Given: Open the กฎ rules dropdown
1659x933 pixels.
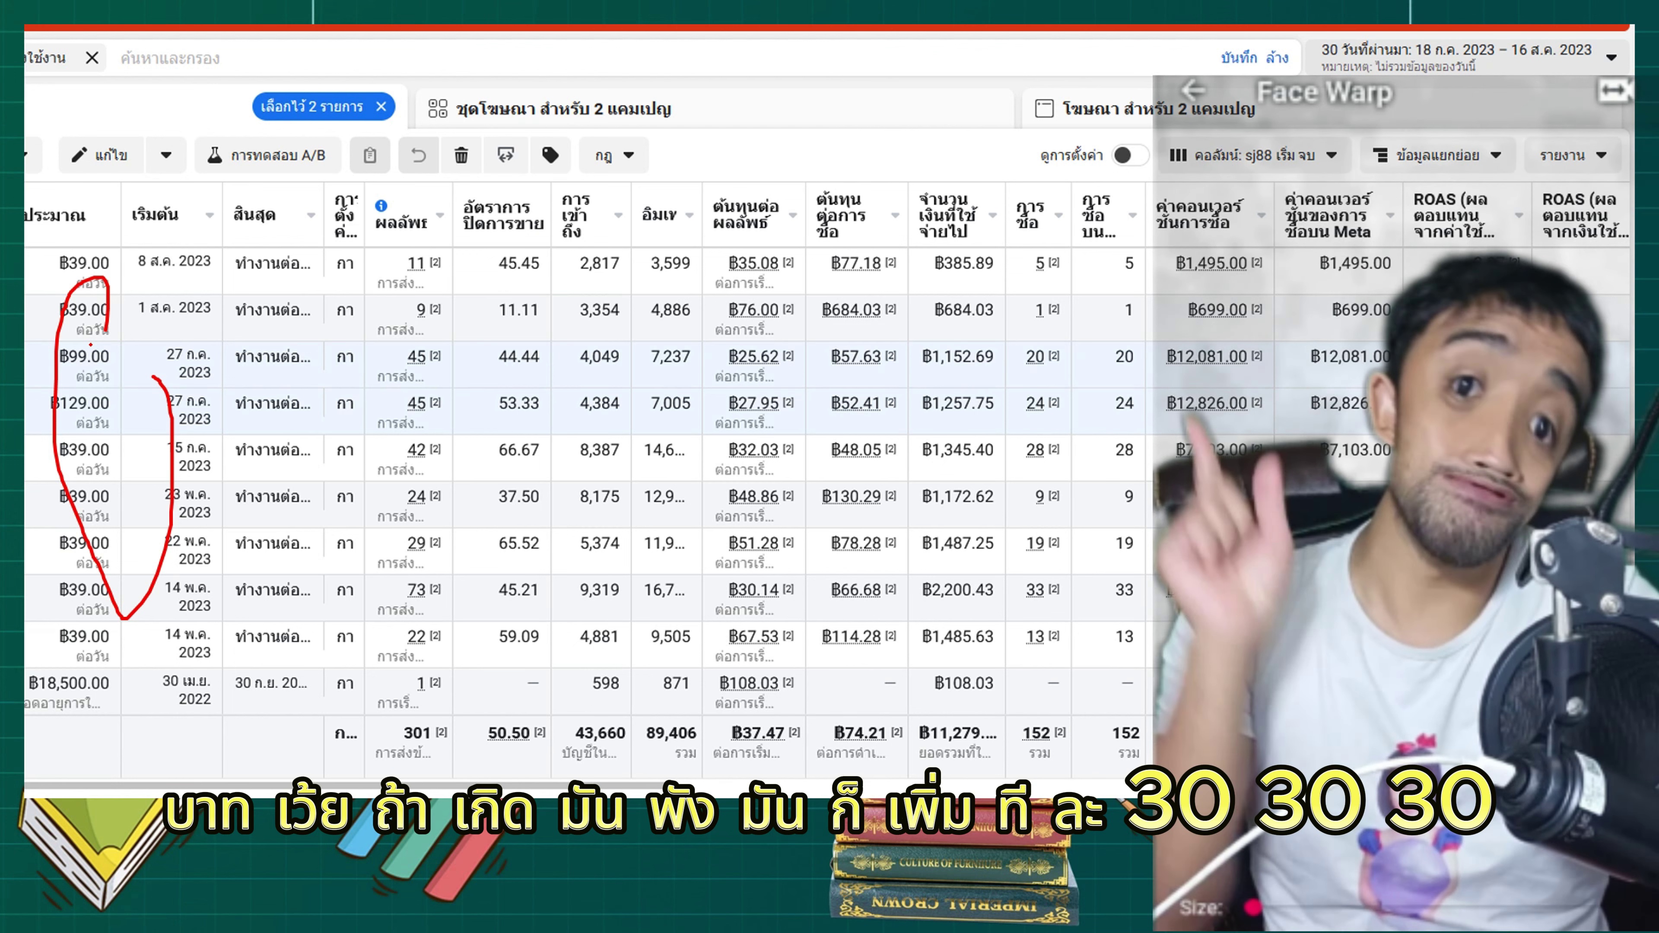Looking at the screenshot, I should (x=614, y=155).
